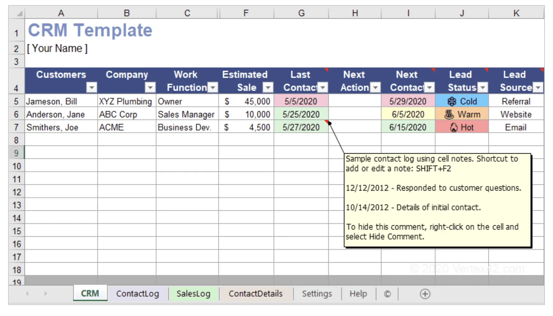The width and height of the screenshot is (553, 316).
Task: Select the ABC Corp company cell
Action: [x=127, y=114]
